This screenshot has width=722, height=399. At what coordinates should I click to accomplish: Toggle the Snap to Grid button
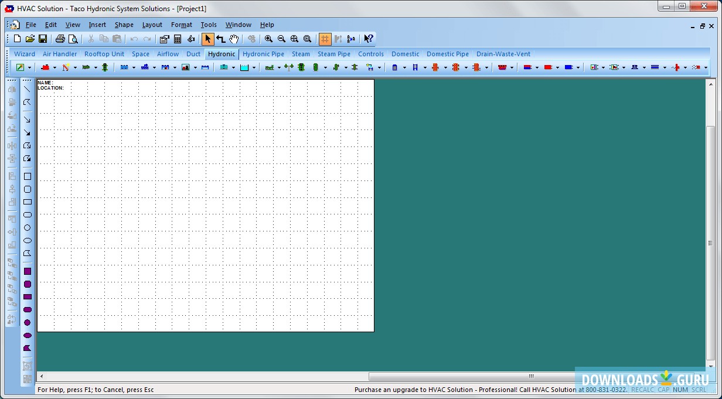click(325, 39)
